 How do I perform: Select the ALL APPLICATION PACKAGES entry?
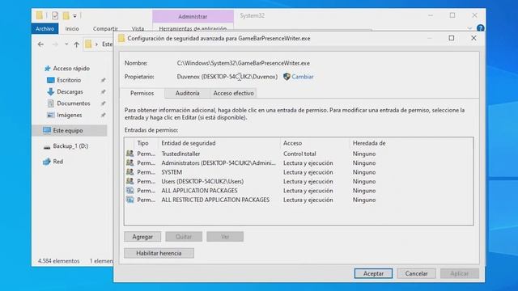[299, 191]
